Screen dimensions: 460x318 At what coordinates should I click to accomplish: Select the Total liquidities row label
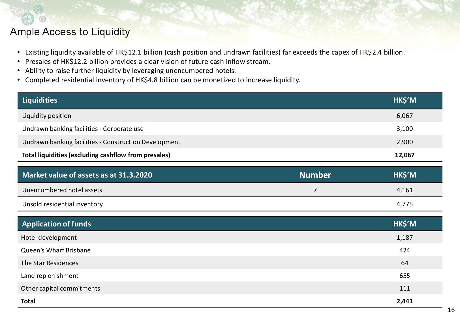click(x=96, y=155)
